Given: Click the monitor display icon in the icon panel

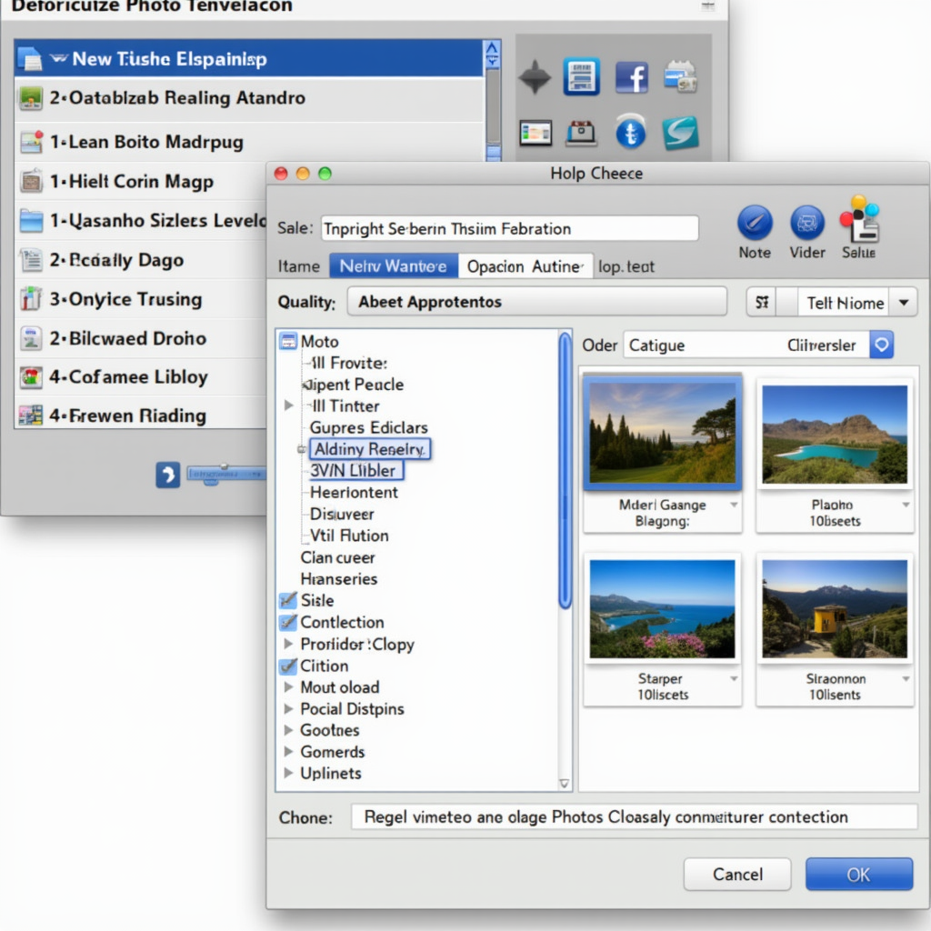Looking at the screenshot, I should pyautogui.click(x=535, y=133).
